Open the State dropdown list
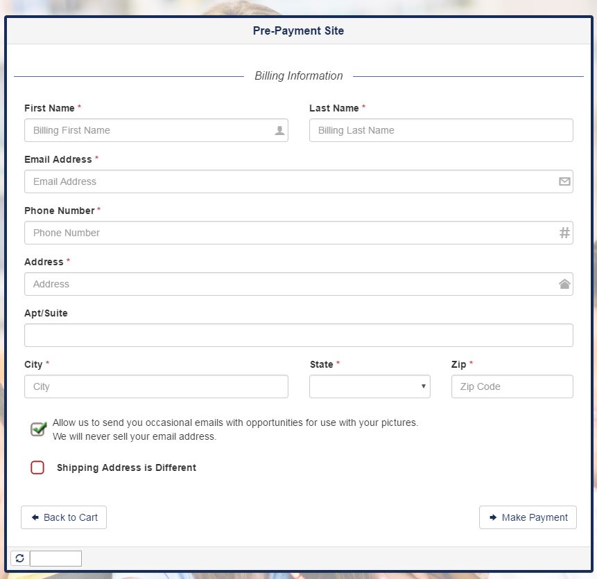The width and height of the screenshot is (597, 579). (x=370, y=386)
